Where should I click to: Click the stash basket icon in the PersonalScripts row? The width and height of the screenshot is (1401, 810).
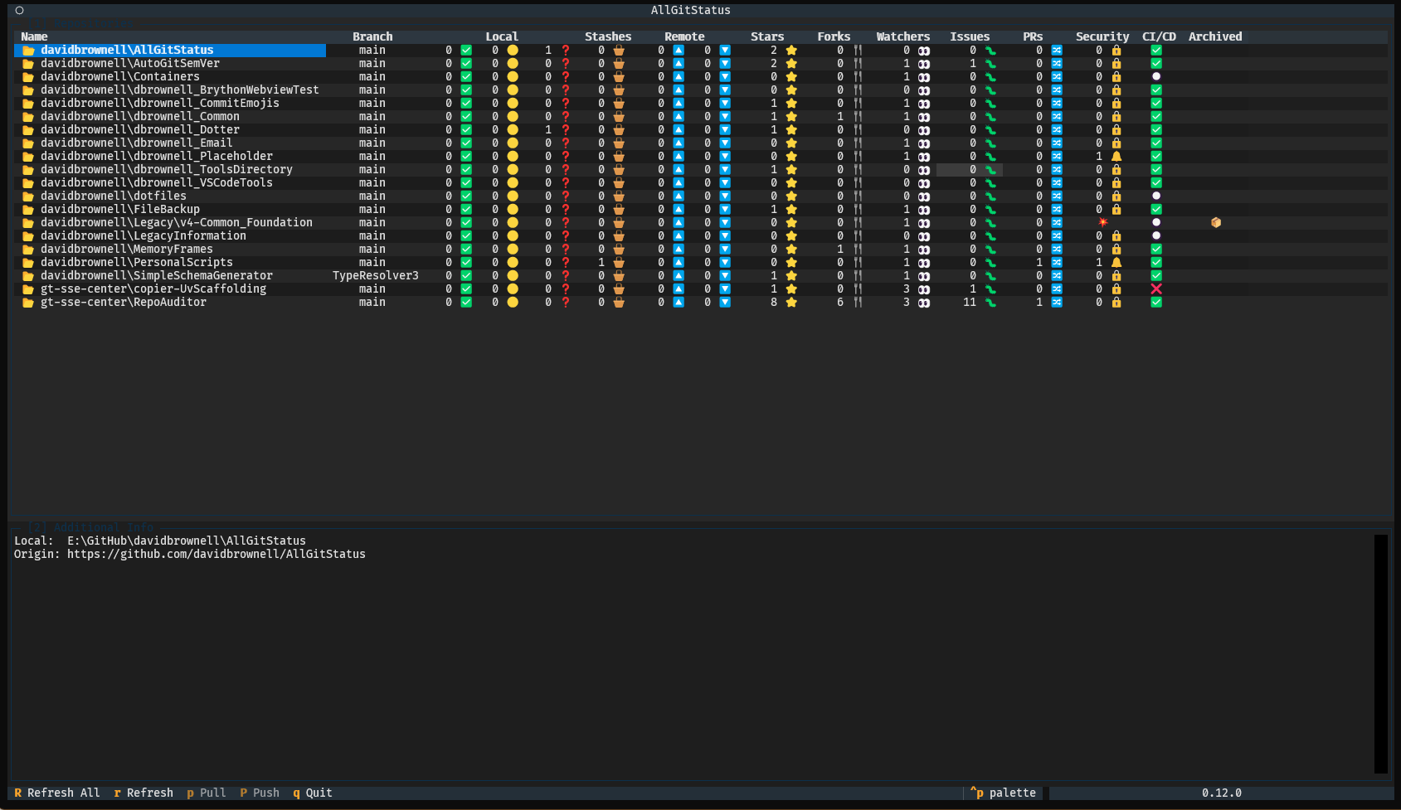click(x=619, y=263)
